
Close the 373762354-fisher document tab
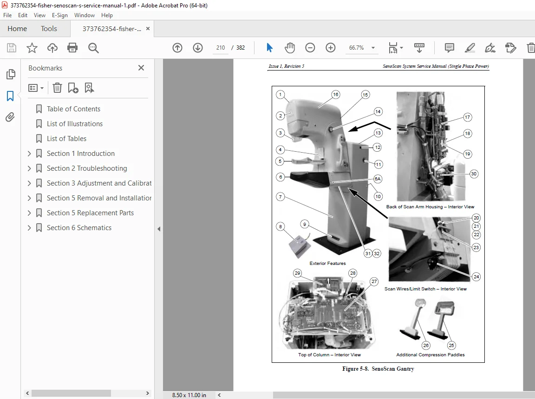148,29
